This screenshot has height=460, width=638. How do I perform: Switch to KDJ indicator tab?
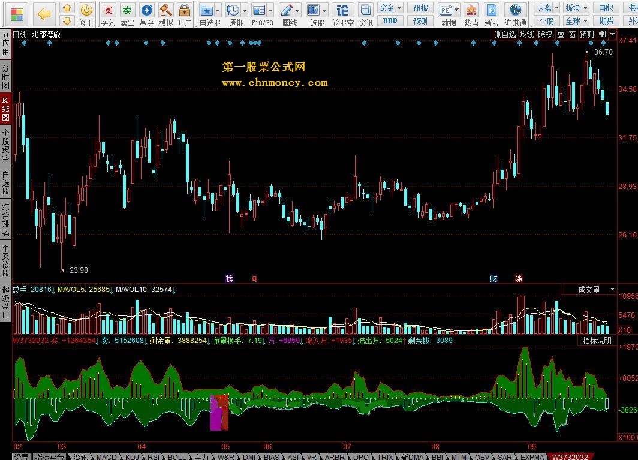click(x=132, y=457)
